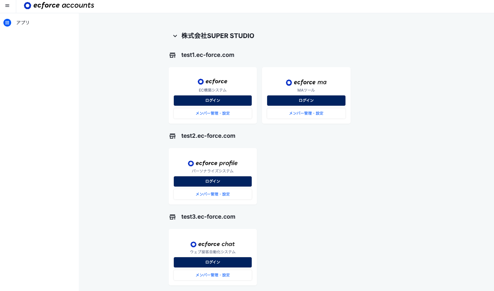Open メンバー管理・設定 for ecforce EC構築システム
This screenshot has width=494, height=291.
click(x=213, y=113)
